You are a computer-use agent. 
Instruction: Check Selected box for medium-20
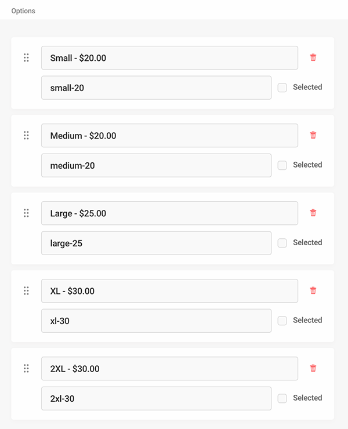pos(282,165)
